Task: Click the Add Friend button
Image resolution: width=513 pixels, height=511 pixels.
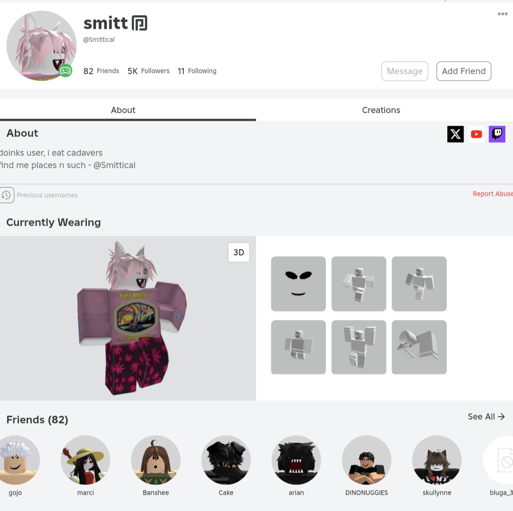Action: [464, 71]
